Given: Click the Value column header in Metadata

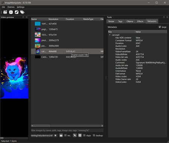Looking at the screenshot, I should (x=151, y=32).
